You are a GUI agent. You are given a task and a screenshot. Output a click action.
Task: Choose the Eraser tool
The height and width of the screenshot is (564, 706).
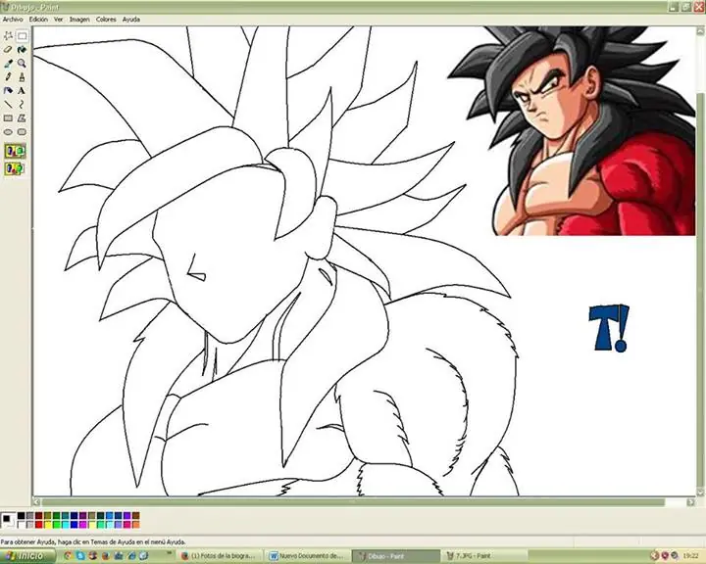pos(8,50)
